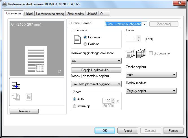Click the collated copies stack icon
The image size is (188, 138).
(130, 53)
